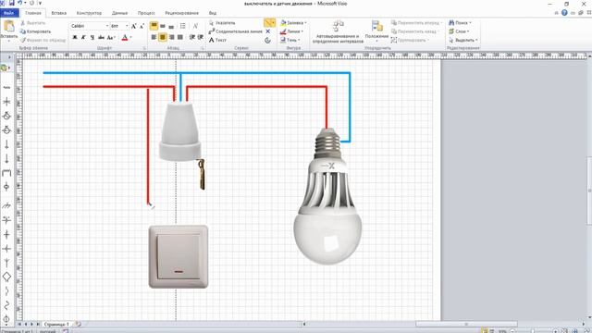The width and height of the screenshot is (592, 333).
Task: Switch to the Вставка ribbon tab
Action: point(59,13)
